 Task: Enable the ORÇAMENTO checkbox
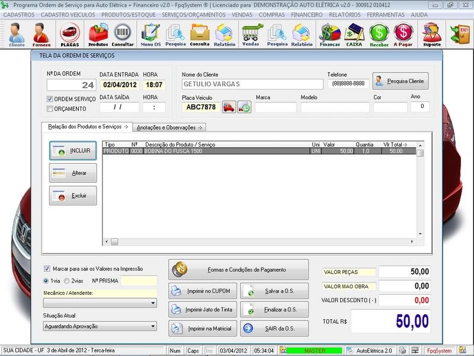[x=50, y=109]
